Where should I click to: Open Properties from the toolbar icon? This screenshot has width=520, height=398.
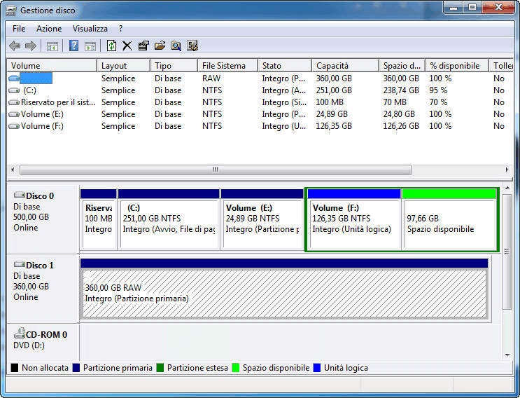[143, 46]
